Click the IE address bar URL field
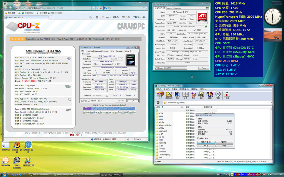This screenshot has width=284, height=177. (54, 8)
